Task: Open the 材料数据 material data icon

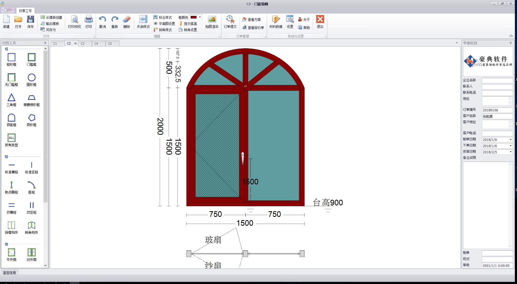Action: click(x=276, y=22)
